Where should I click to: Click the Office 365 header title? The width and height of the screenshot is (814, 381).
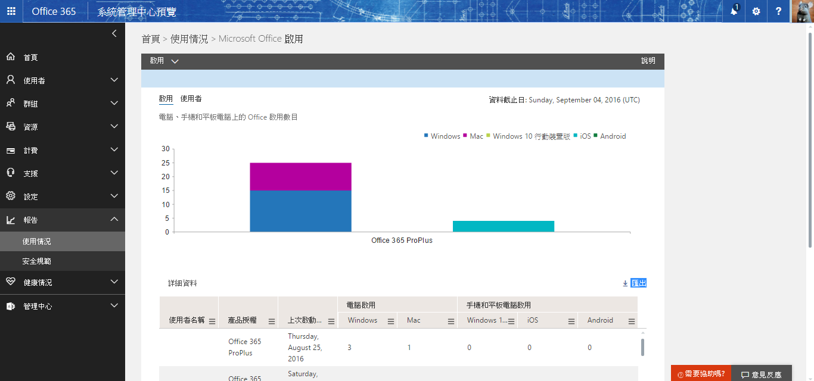(x=54, y=11)
